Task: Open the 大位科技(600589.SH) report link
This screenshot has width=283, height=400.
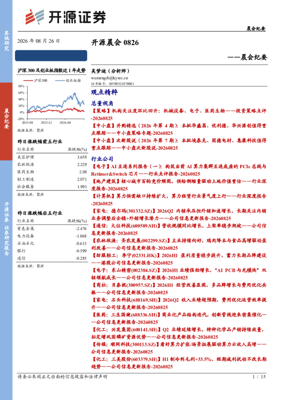Action: pyautogui.click(x=179, y=229)
